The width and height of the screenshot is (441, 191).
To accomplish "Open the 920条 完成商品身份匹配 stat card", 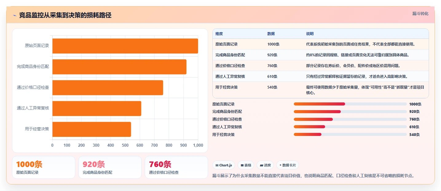I will click(110, 167).
